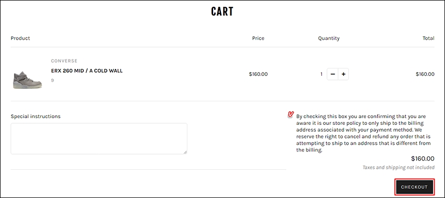Click the Special instructions label
The height and width of the screenshot is (198, 445).
(x=36, y=117)
